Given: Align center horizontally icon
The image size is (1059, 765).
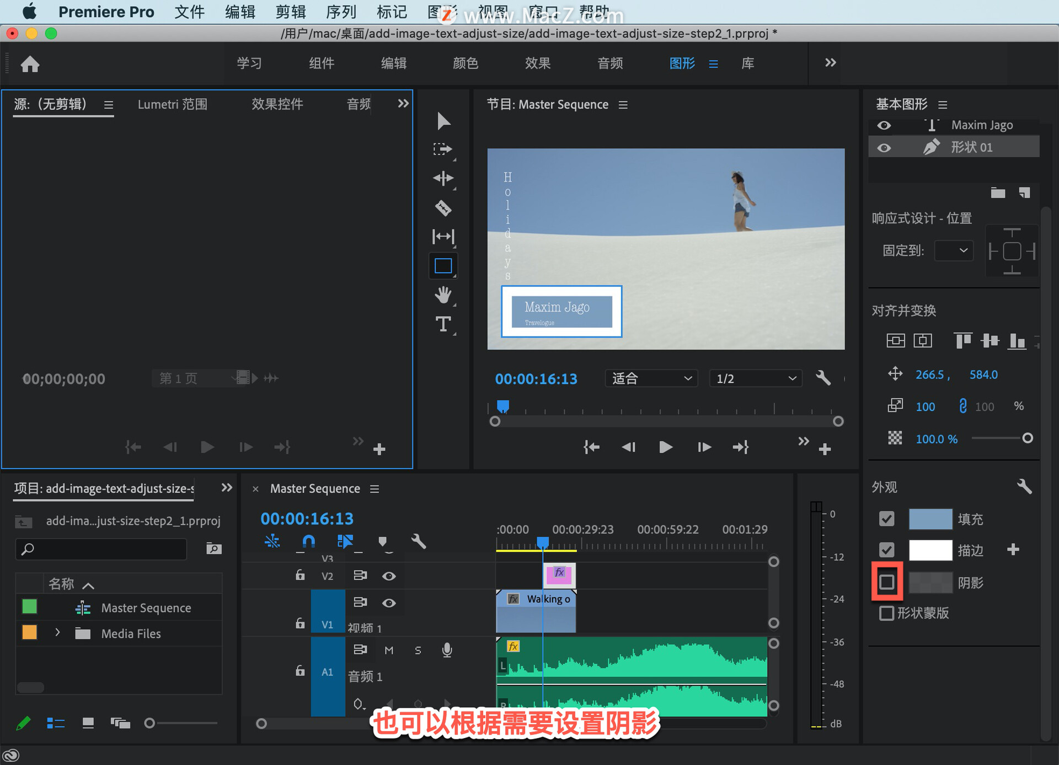Looking at the screenshot, I should pos(923,341).
